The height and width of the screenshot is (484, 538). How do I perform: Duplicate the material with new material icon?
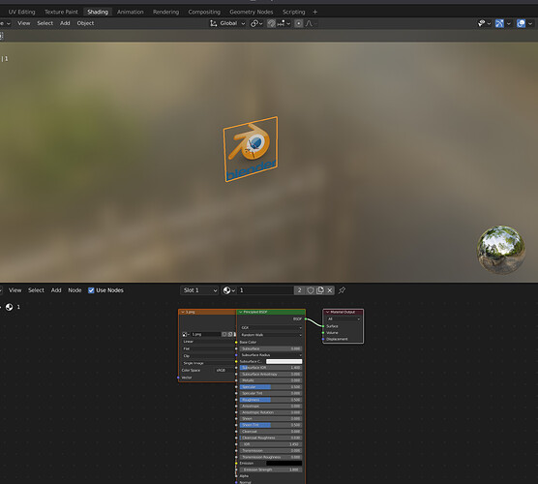click(320, 290)
